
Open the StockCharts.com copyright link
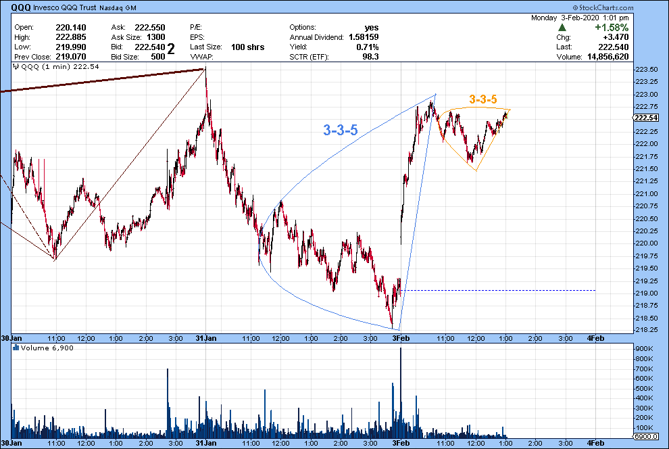pyautogui.click(x=603, y=7)
